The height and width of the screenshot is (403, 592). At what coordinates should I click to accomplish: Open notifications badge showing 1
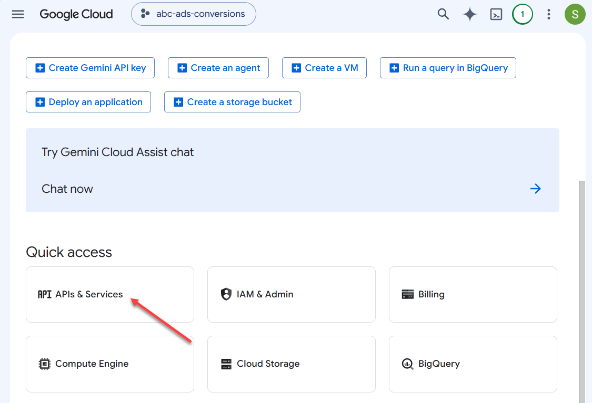[522, 14]
